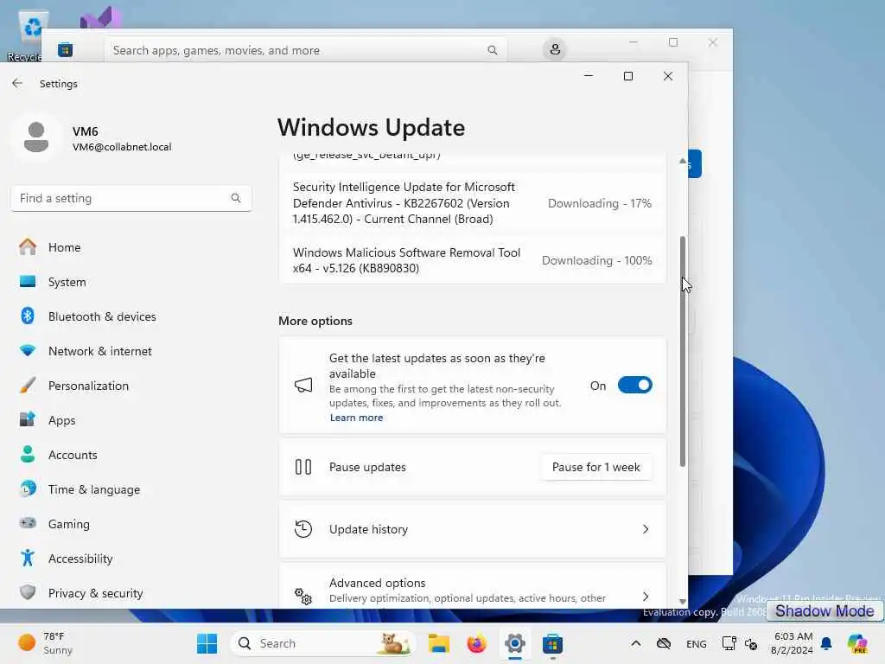The image size is (885, 664).
Task: Expand Update history with its chevron
Action: 646,529
